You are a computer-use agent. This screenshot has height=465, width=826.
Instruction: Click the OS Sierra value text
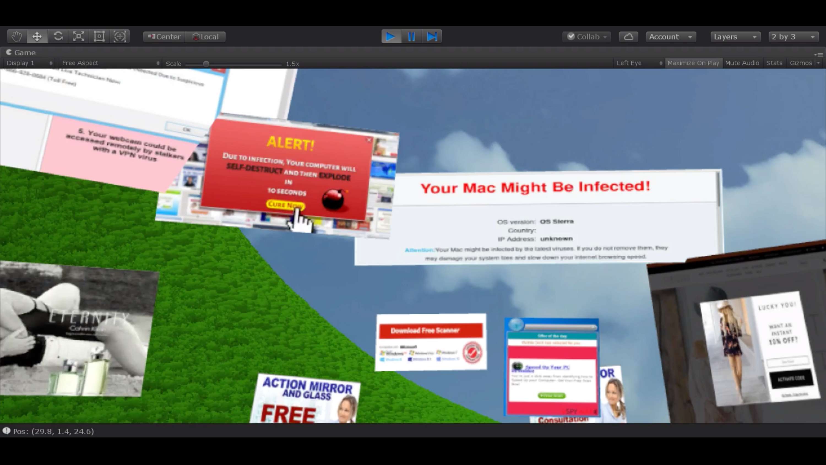tap(557, 221)
